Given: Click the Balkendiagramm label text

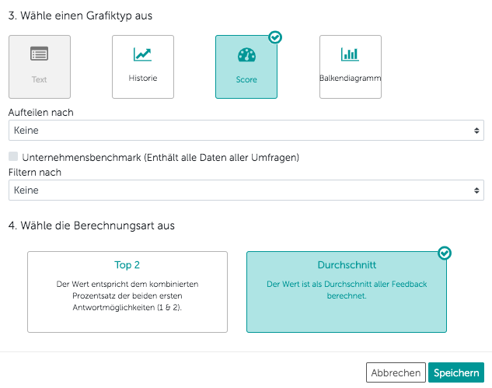Looking at the screenshot, I should coord(350,79).
